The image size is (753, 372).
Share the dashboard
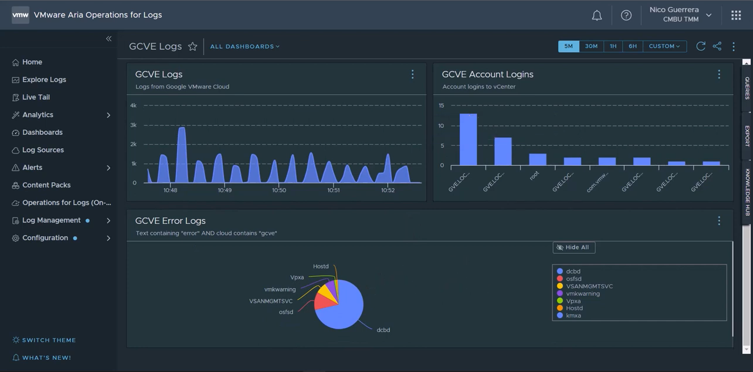click(717, 46)
